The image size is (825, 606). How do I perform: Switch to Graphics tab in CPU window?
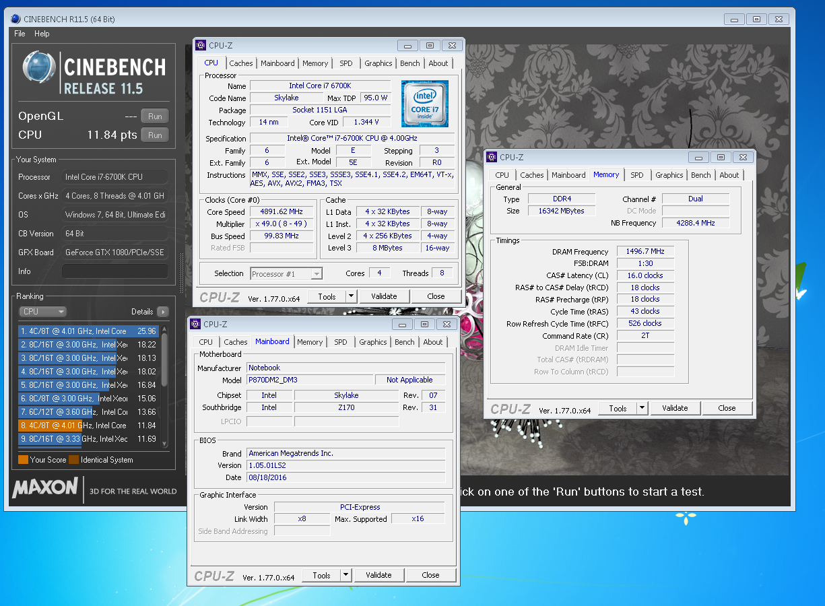click(x=378, y=63)
